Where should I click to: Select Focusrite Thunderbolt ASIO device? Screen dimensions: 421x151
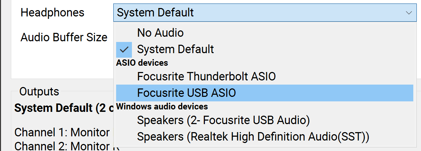pyautogui.click(x=206, y=76)
